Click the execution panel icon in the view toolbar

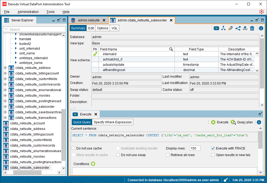pyautogui.click(x=216, y=28)
